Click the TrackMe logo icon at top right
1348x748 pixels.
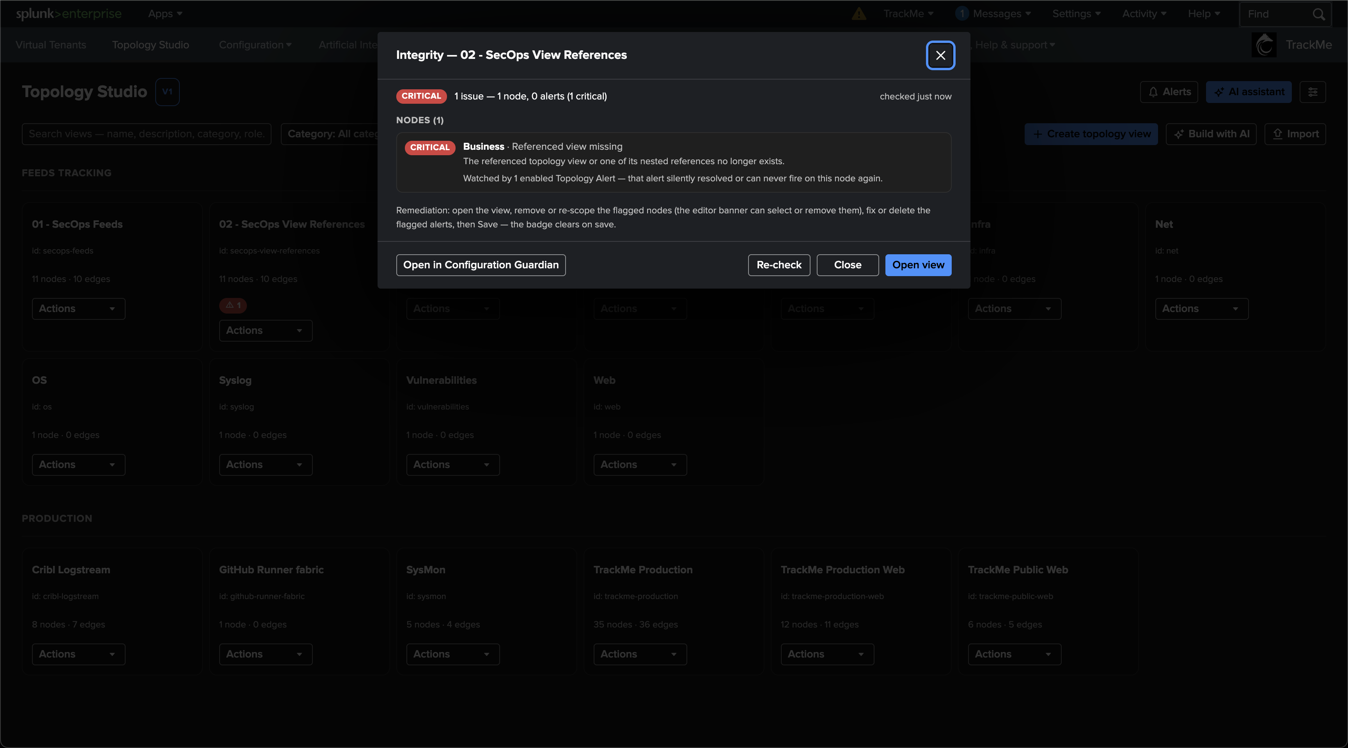click(1264, 45)
